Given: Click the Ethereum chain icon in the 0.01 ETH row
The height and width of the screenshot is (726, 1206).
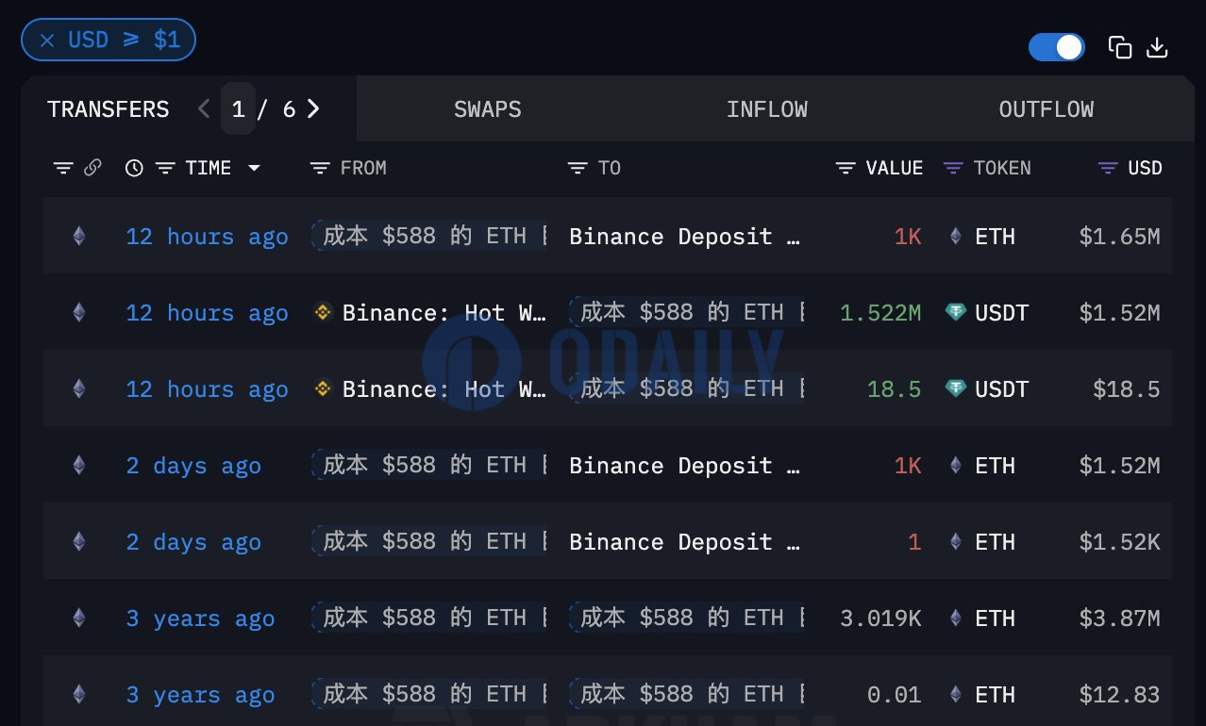Looking at the screenshot, I should (x=79, y=694).
